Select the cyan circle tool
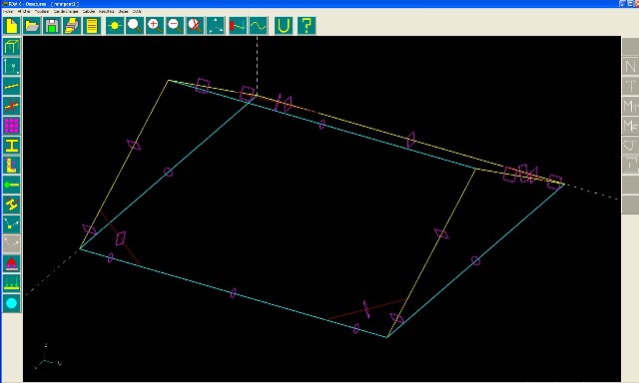Screen dimensions: 639x383 pos(11,303)
